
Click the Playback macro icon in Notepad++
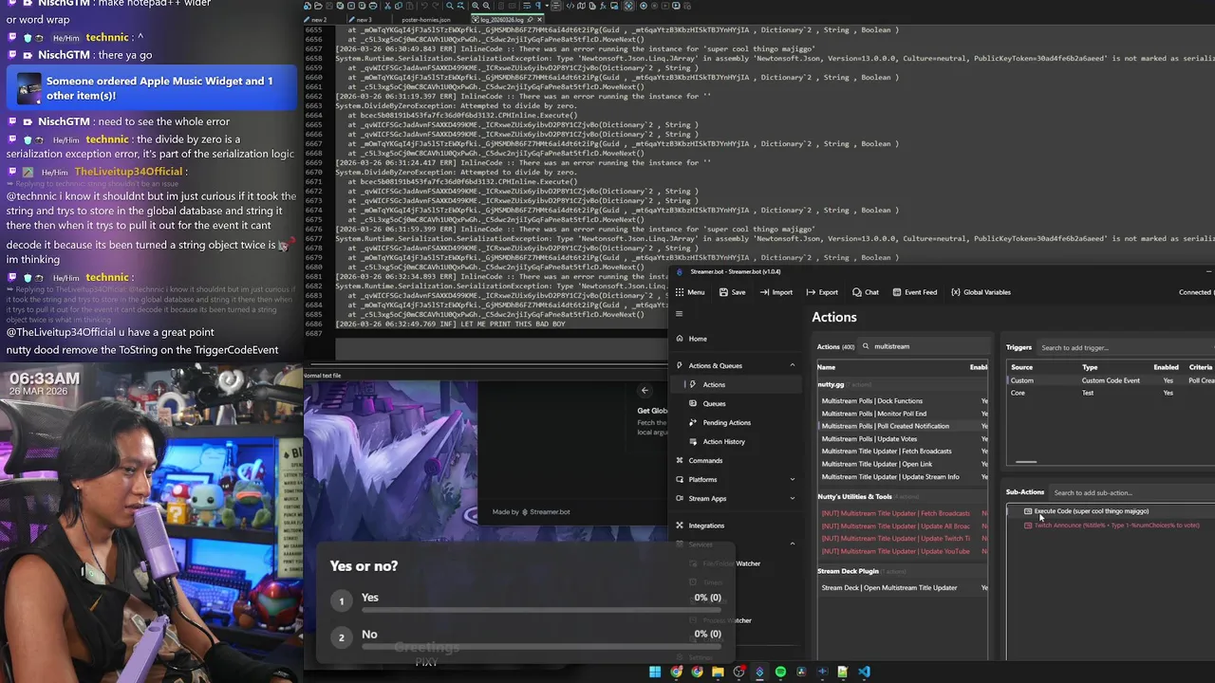[665, 6]
